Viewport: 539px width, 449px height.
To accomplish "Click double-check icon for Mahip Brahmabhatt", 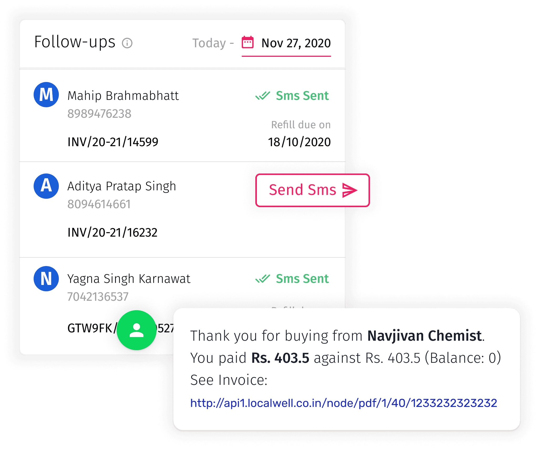I will pos(263,96).
